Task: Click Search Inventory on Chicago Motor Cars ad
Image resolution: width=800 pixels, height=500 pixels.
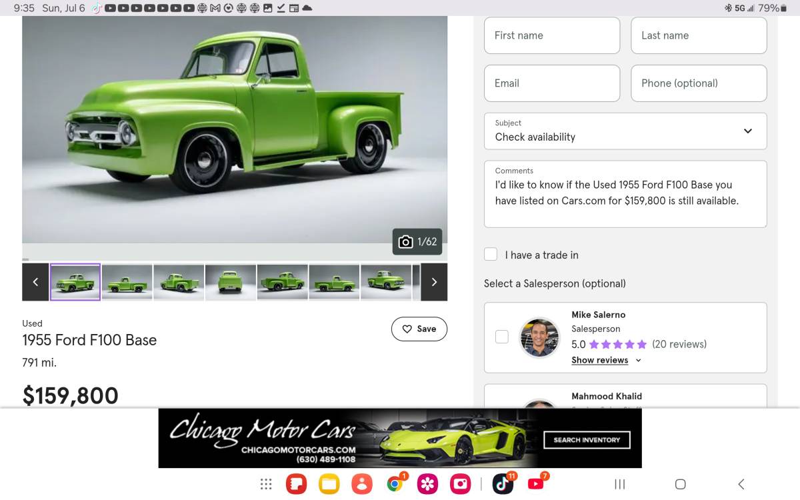Action: coord(587,440)
